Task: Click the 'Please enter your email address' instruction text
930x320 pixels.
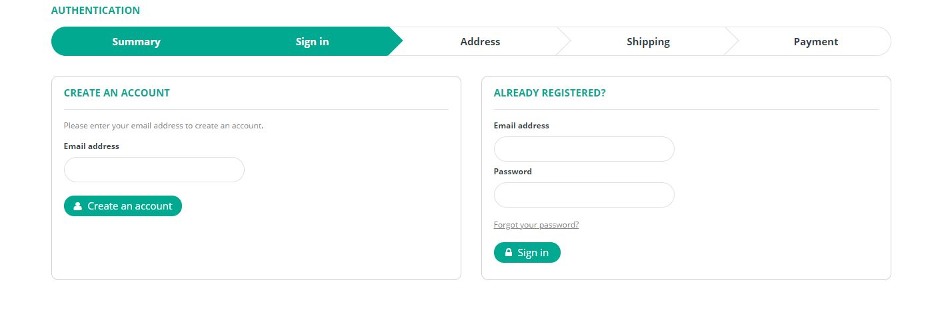Action: (163, 125)
